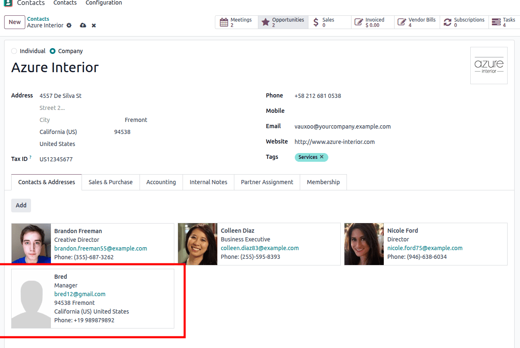520x348 pixels.
Task: Click the Tax ID help question mark
Action: [x=30, y=156]
